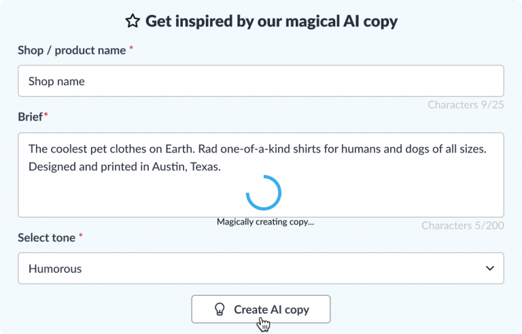Click the Characters 5/200 counter
The width and height of the screenshot is (522, 334).
pos(463,226)
